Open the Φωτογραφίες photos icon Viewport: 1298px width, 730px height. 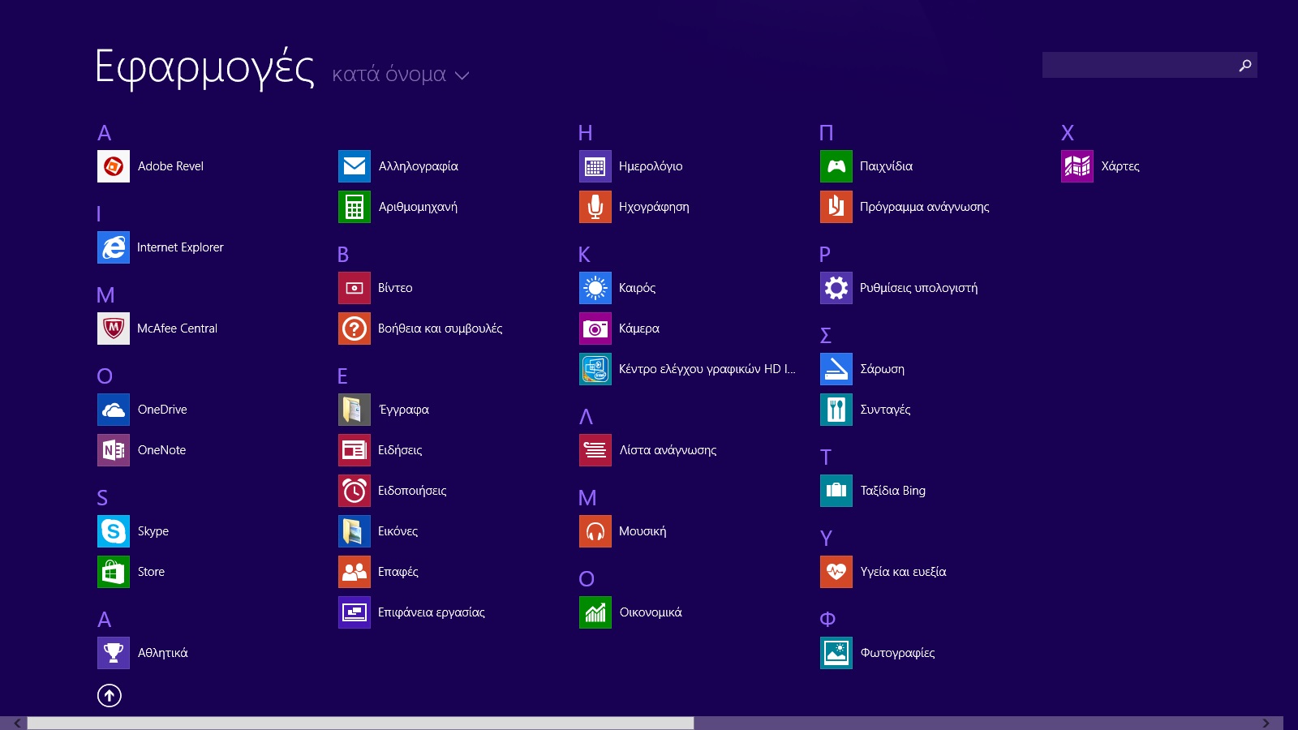click(836, 653)
